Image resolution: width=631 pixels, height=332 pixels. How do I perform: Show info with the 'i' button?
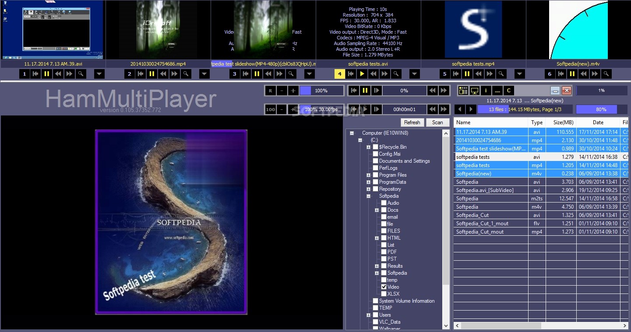(486, 91)
